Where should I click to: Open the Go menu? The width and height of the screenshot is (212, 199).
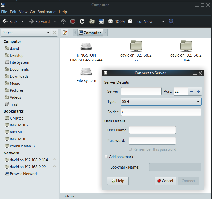[32, 12]
